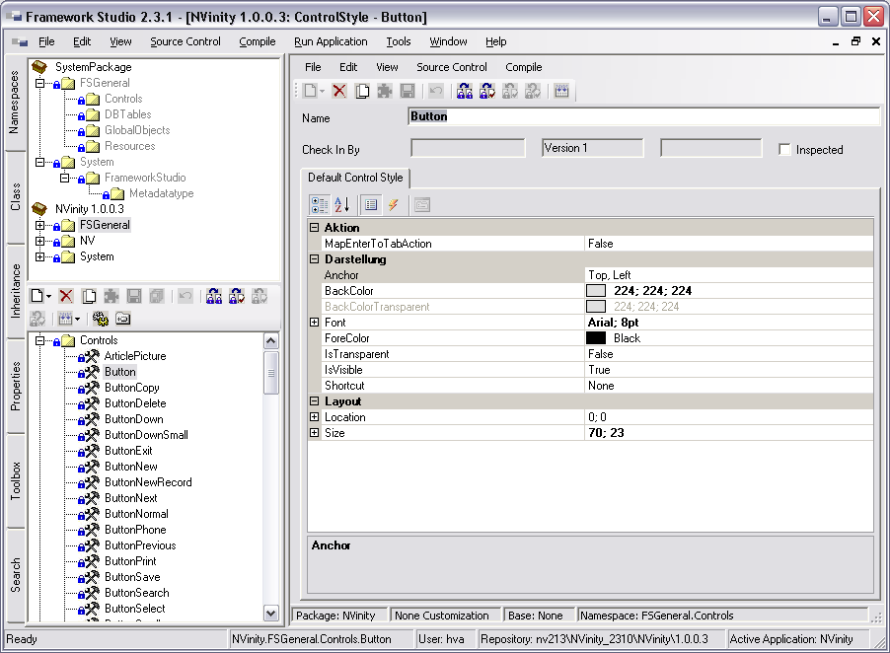This screenshot has width=890, height=653.
Task: Click scroll down arrow of Controls tree list
Action: tap(271, 613)
